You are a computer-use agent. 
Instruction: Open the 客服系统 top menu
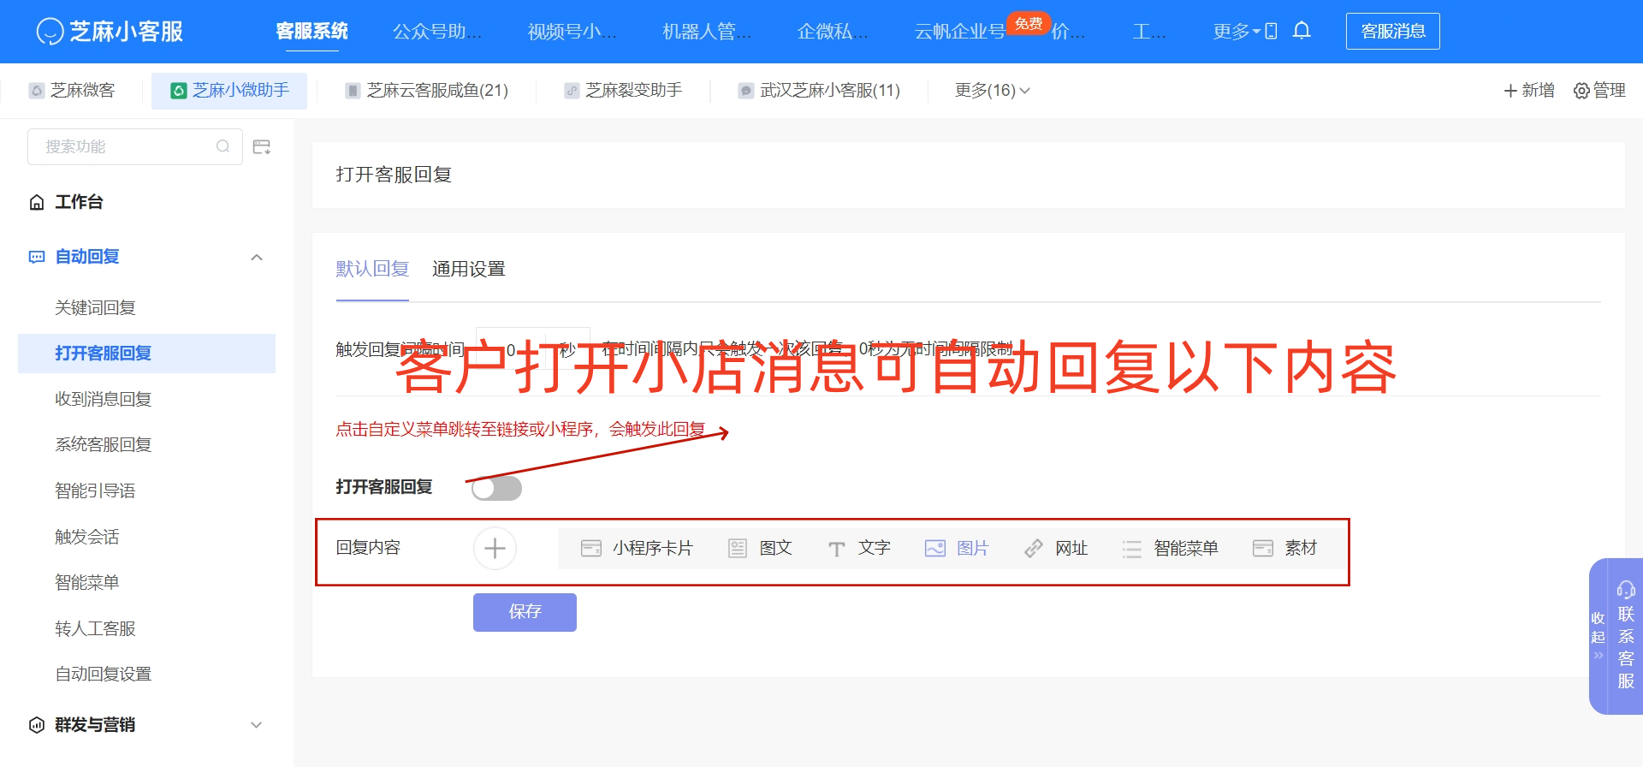point(311,32)
